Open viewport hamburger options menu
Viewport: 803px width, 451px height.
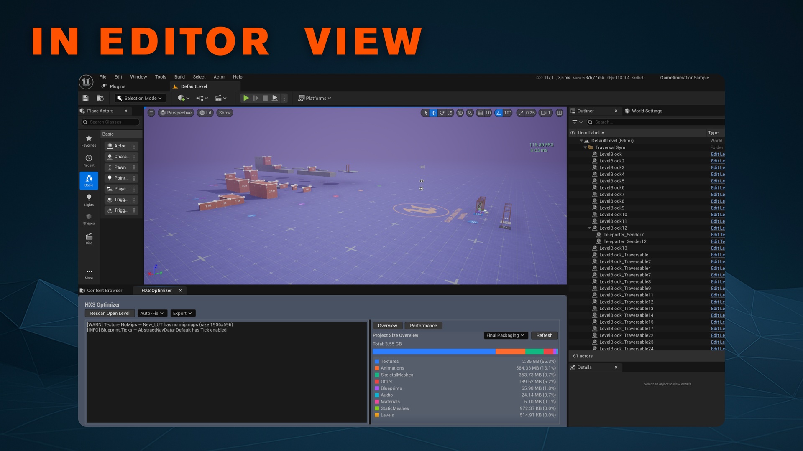click(x=151, y=113)
